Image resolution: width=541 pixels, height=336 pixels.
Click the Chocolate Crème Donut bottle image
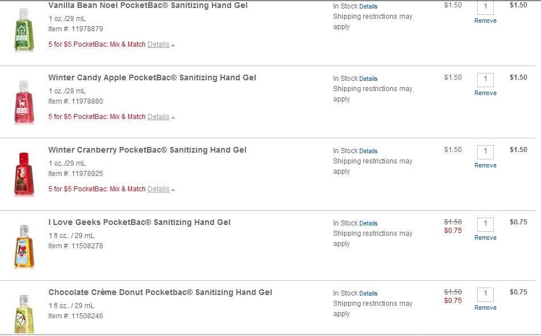click(x=24, y=313)
